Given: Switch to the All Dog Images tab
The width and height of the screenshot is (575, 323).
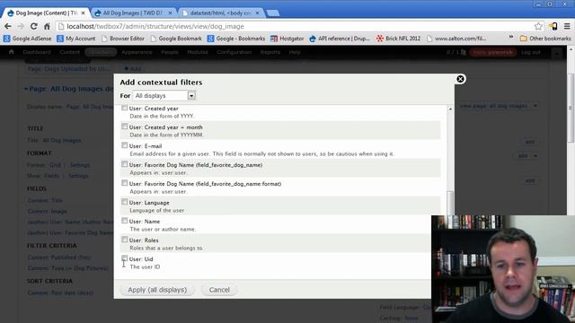Looking at the screenshot, I should (133, 13).
